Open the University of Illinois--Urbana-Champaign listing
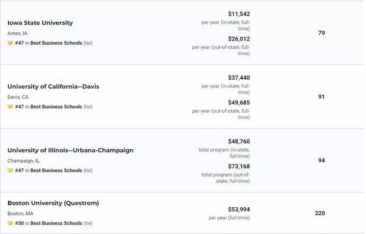Viewport: 366px width, 234px height. [70, 150]
